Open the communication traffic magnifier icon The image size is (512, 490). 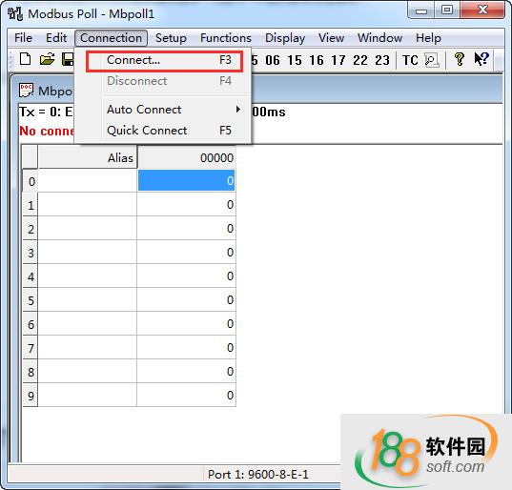pos(431,60)
